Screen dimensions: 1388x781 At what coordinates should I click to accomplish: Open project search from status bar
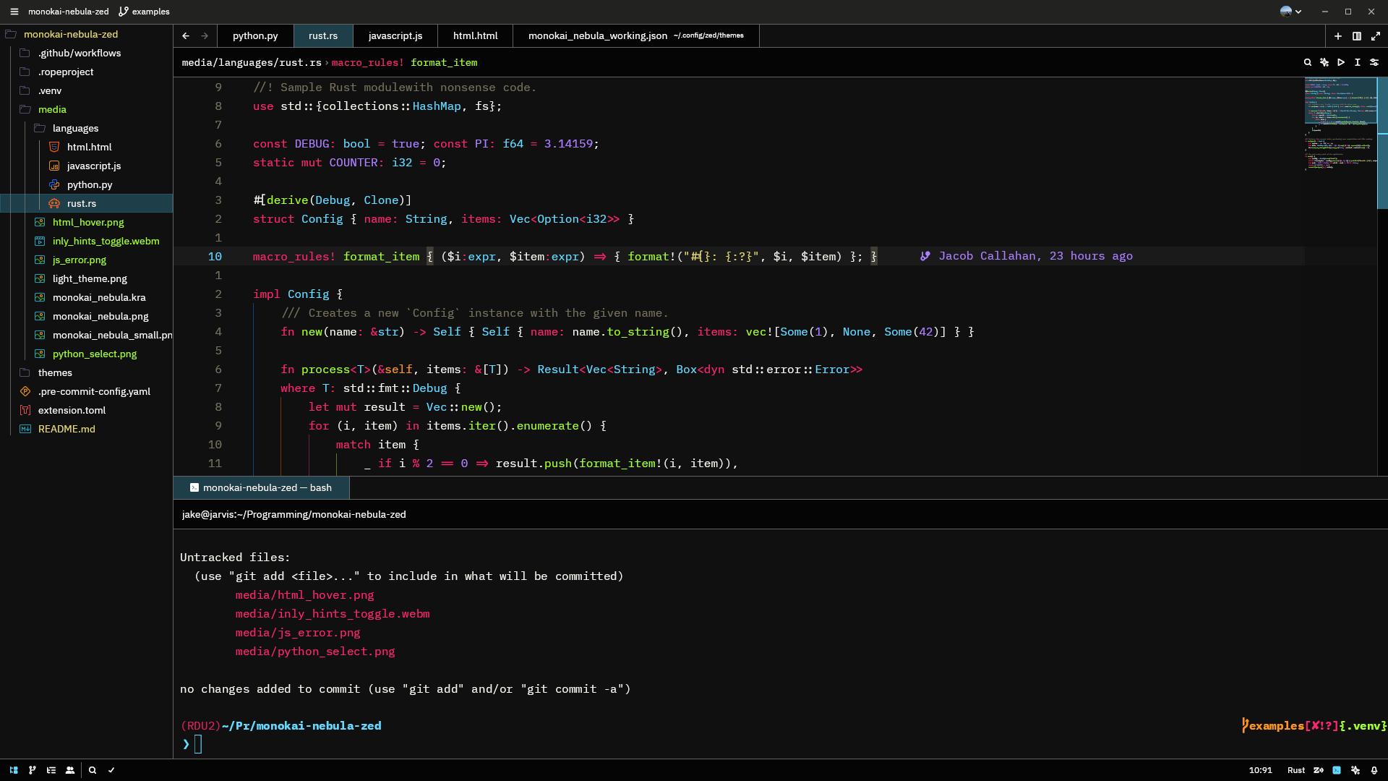(93, 770)
